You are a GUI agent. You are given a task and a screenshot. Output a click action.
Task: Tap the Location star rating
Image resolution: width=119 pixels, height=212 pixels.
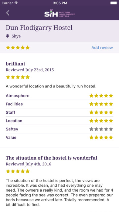101,121
